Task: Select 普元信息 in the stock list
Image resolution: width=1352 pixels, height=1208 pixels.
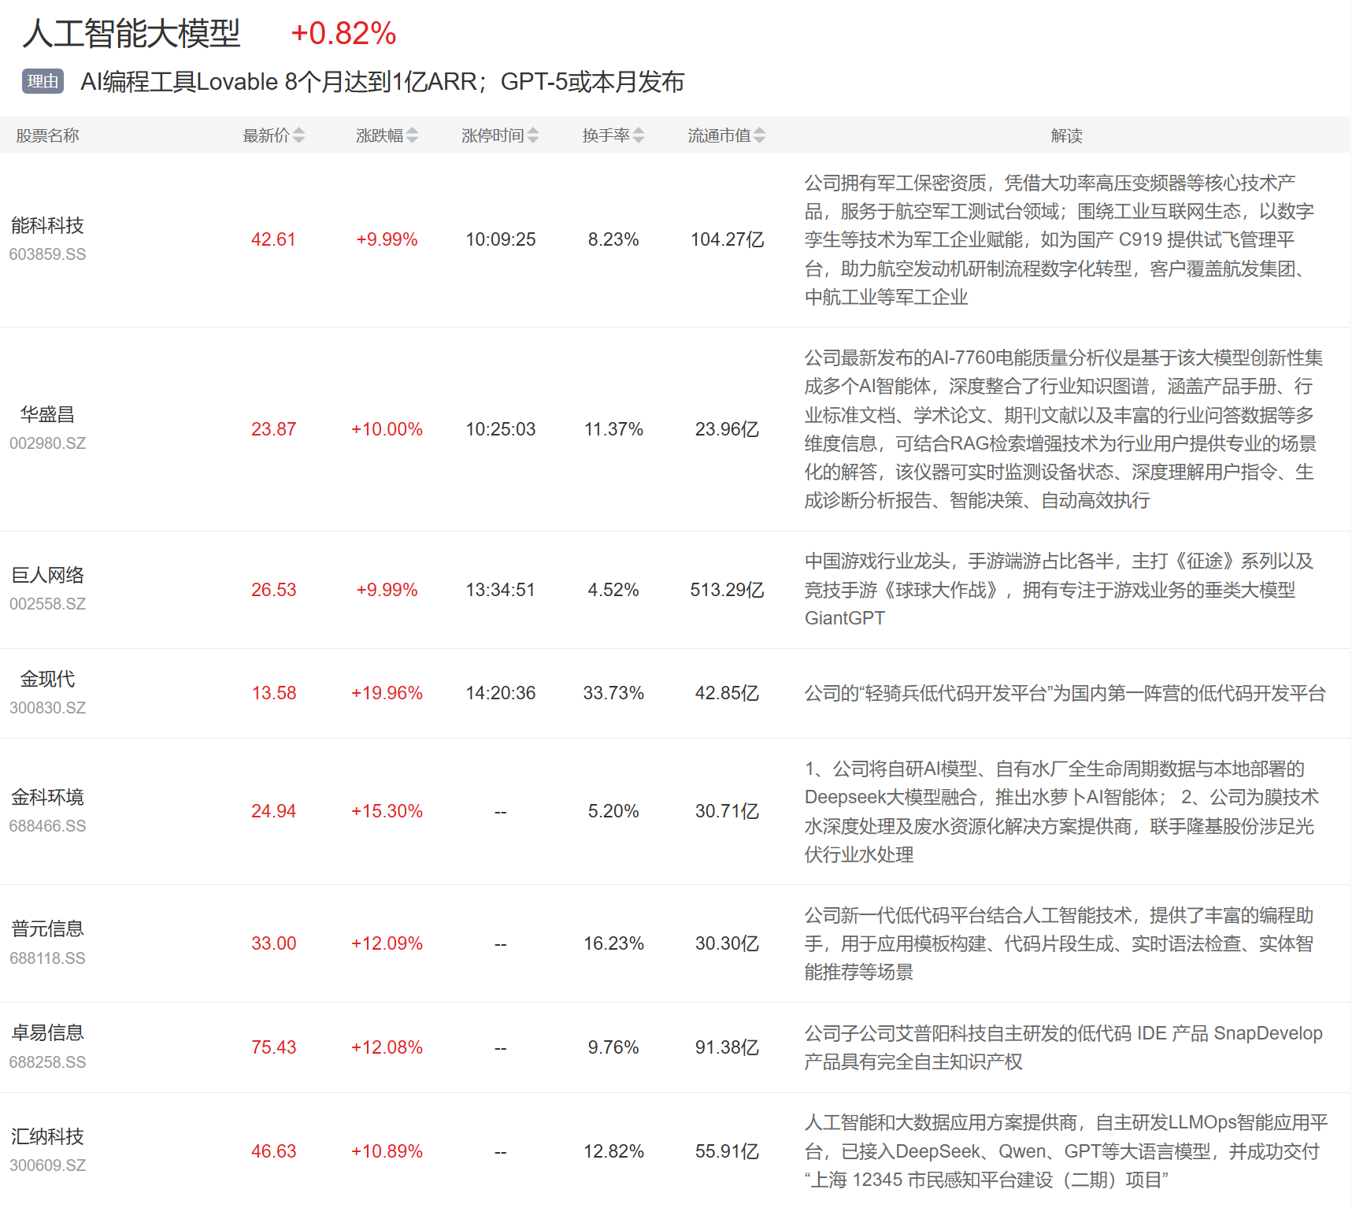Action: pyautogui.click(x=47, y=929)
